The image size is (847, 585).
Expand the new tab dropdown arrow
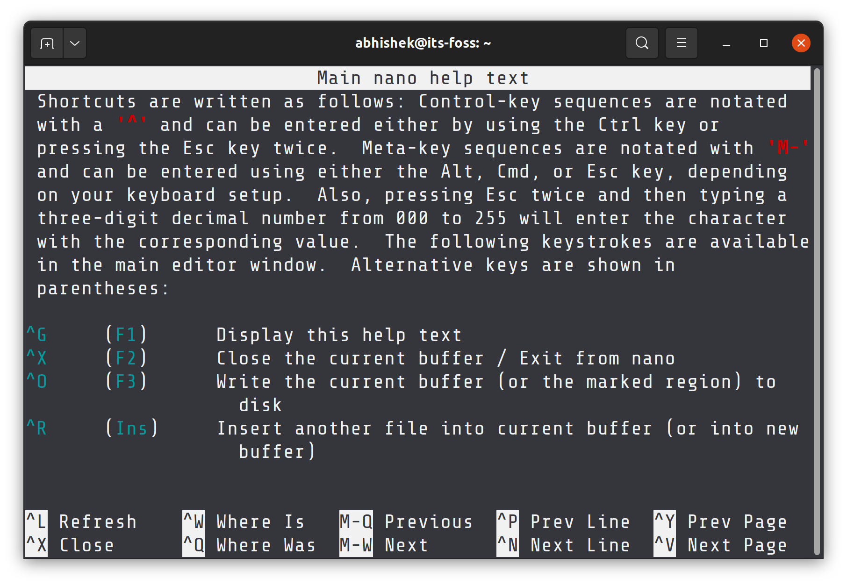coord(75,43)
